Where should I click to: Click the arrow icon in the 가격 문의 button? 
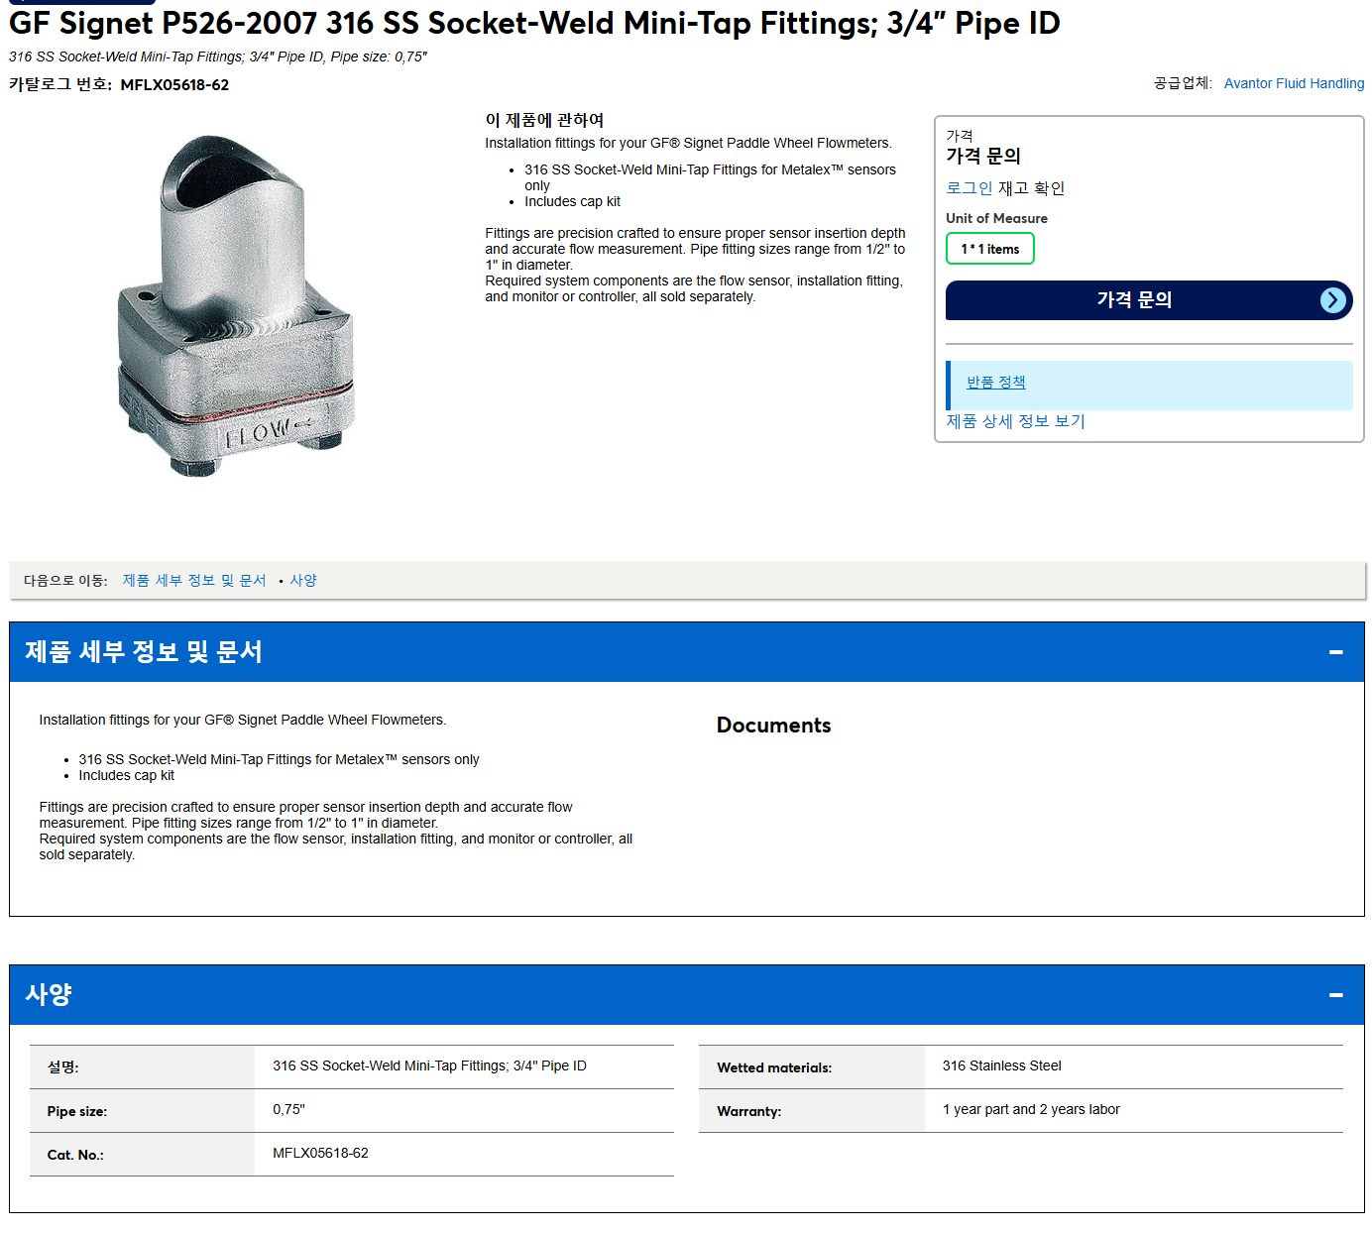pyautogui.click(x=1333, y=300)
